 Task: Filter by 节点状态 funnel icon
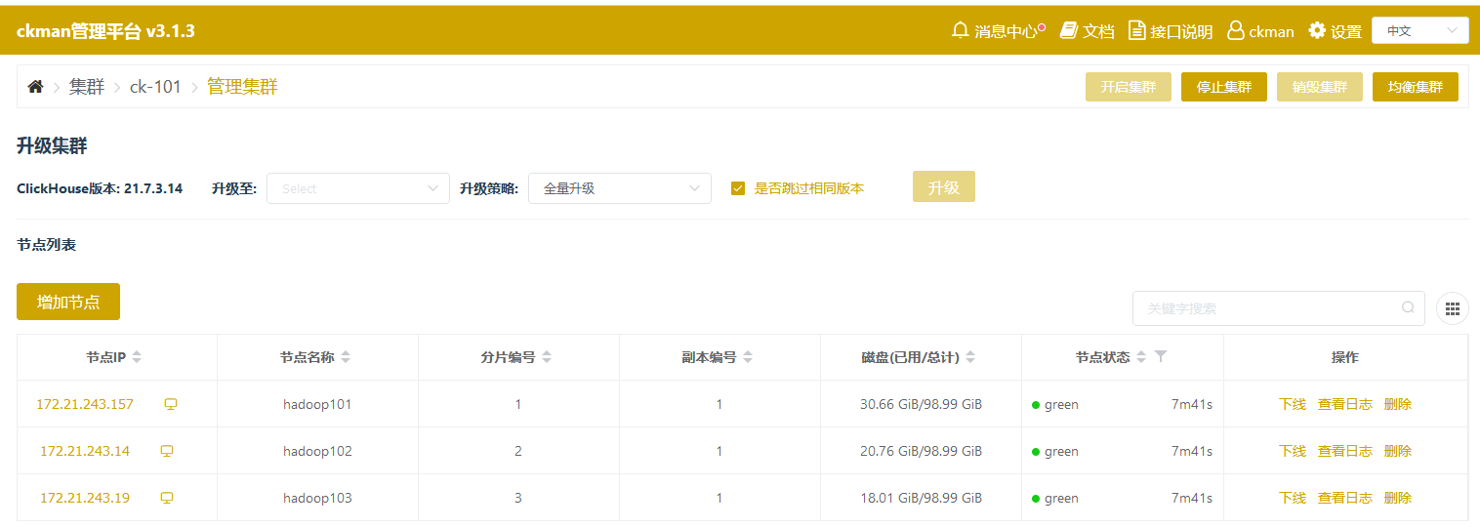click(1161, 357)
